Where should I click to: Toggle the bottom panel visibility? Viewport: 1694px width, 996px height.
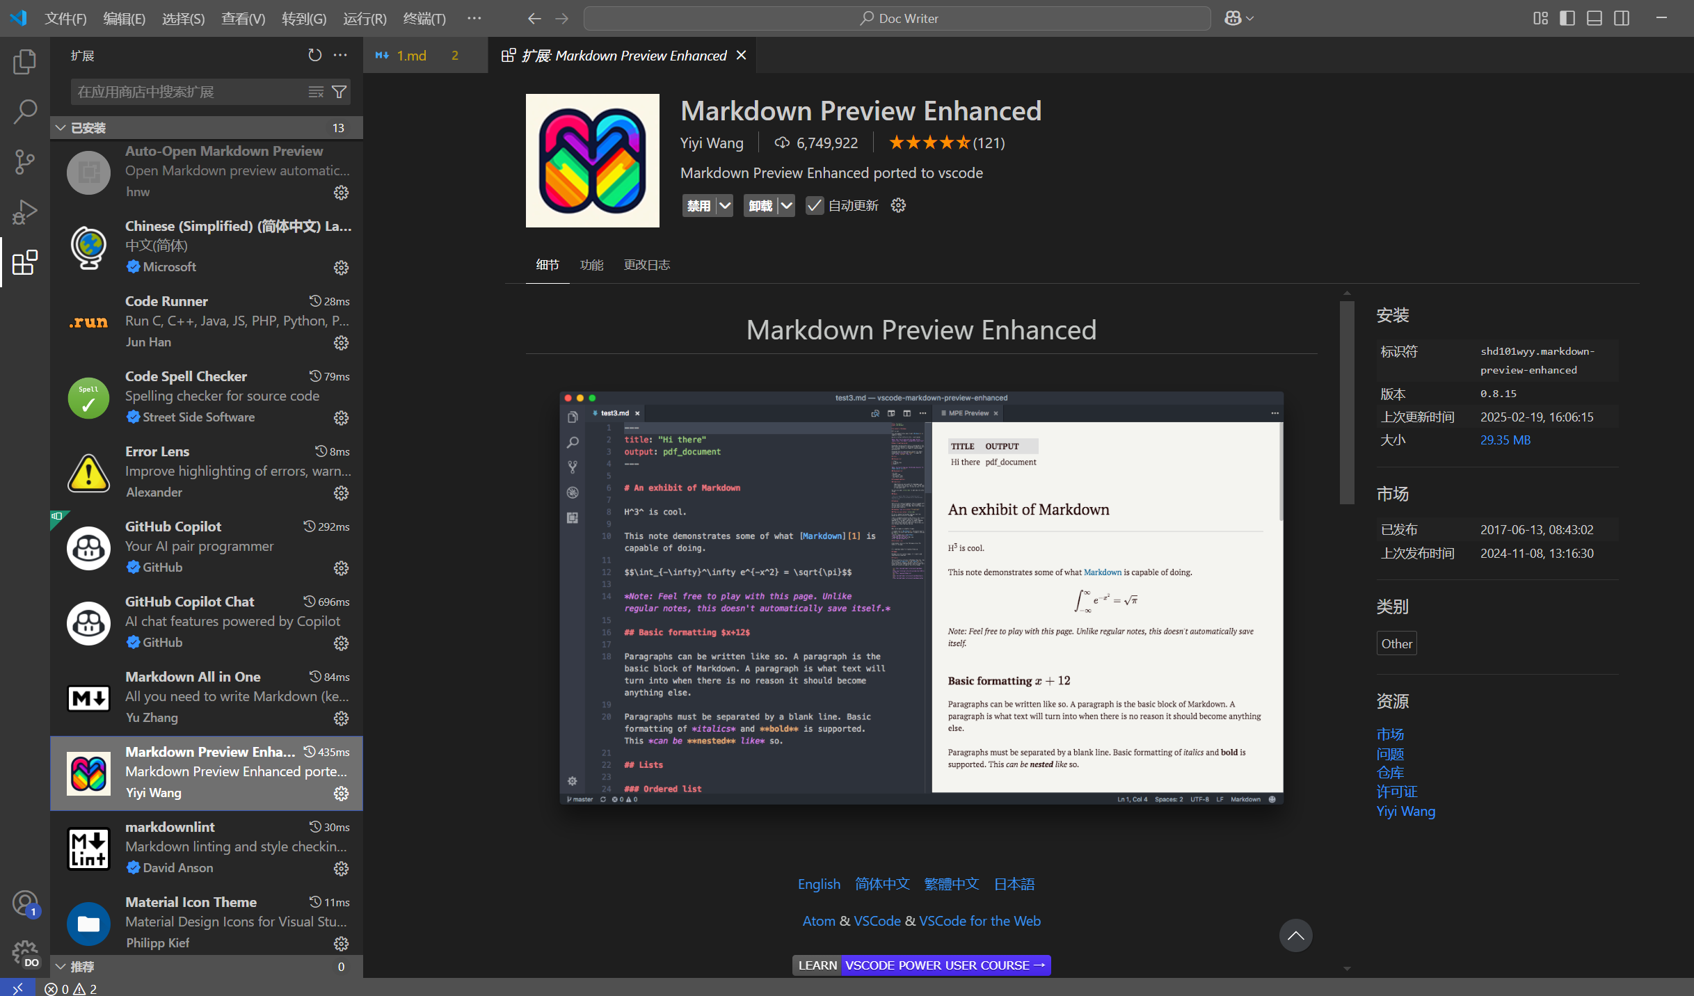click(x=1594, y=18)
